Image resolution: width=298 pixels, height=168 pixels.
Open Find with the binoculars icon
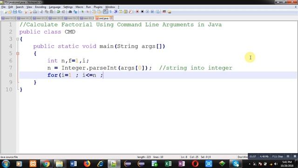(x=70, y=12)
